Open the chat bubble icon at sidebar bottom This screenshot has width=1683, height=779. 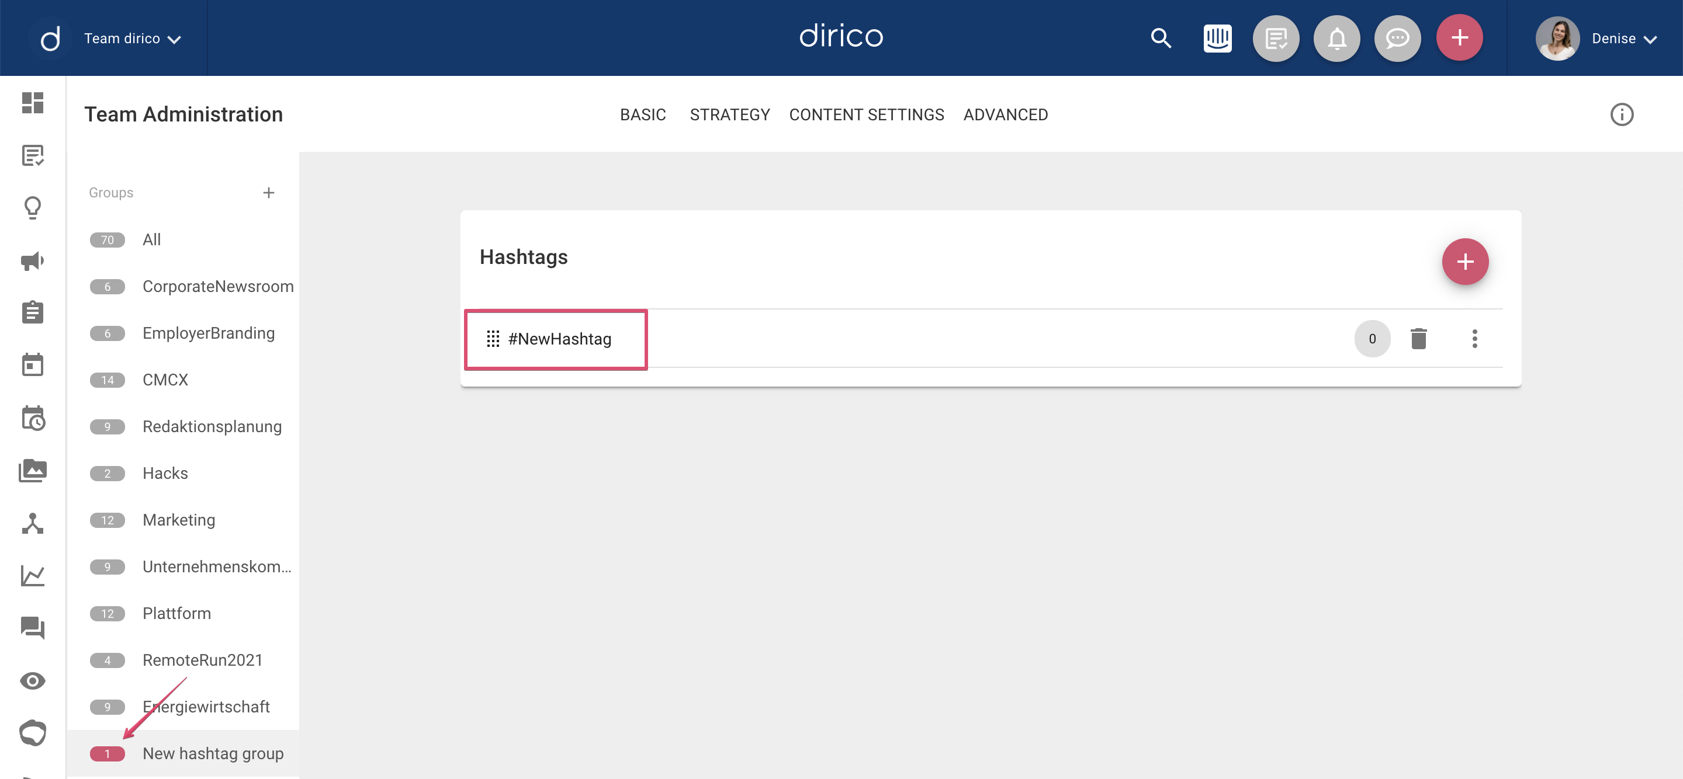tap(33, 733)
